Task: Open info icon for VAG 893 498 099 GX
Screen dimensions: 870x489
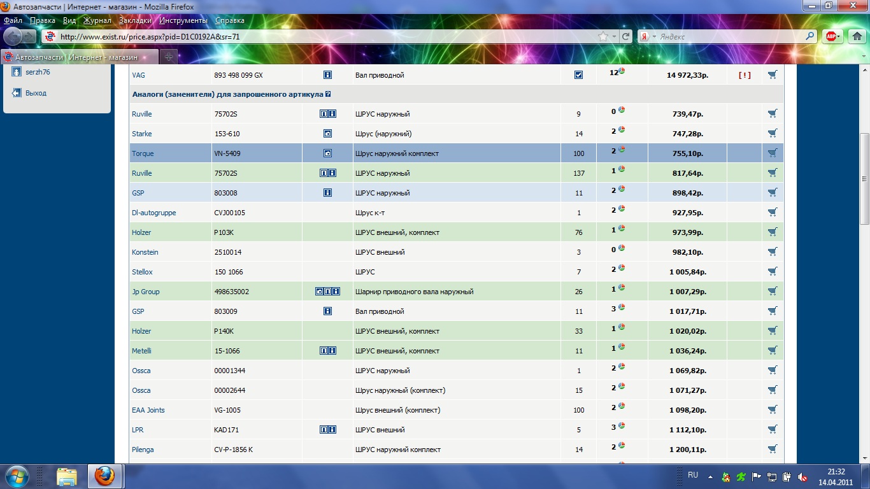Action: (327, 75)
